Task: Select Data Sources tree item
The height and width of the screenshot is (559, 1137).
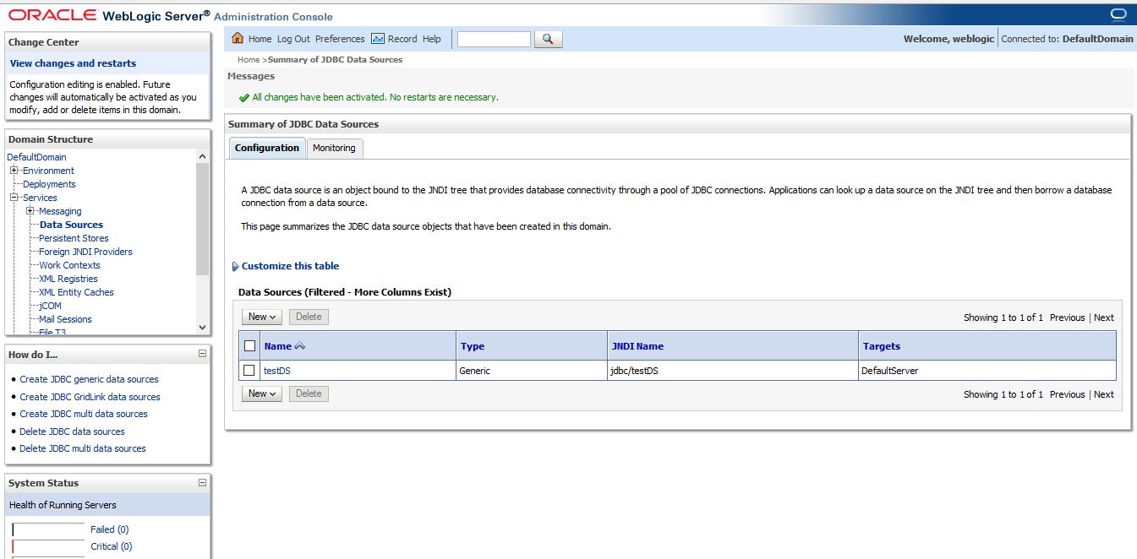Action: pos(71,225)
